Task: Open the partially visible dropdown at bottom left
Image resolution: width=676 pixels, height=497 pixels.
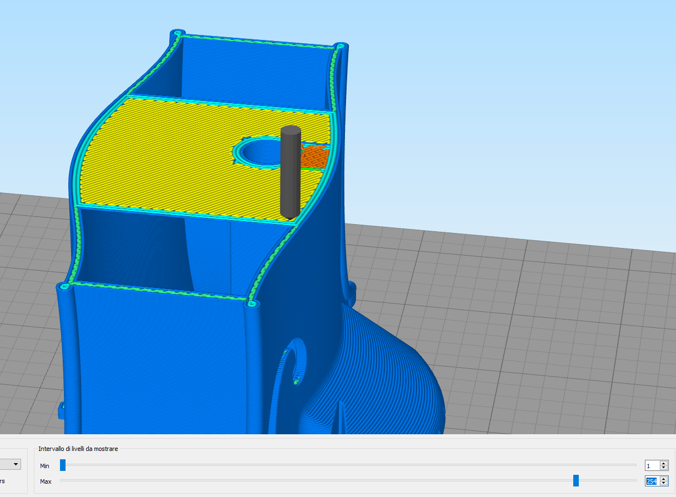Action: pos(12,464)
